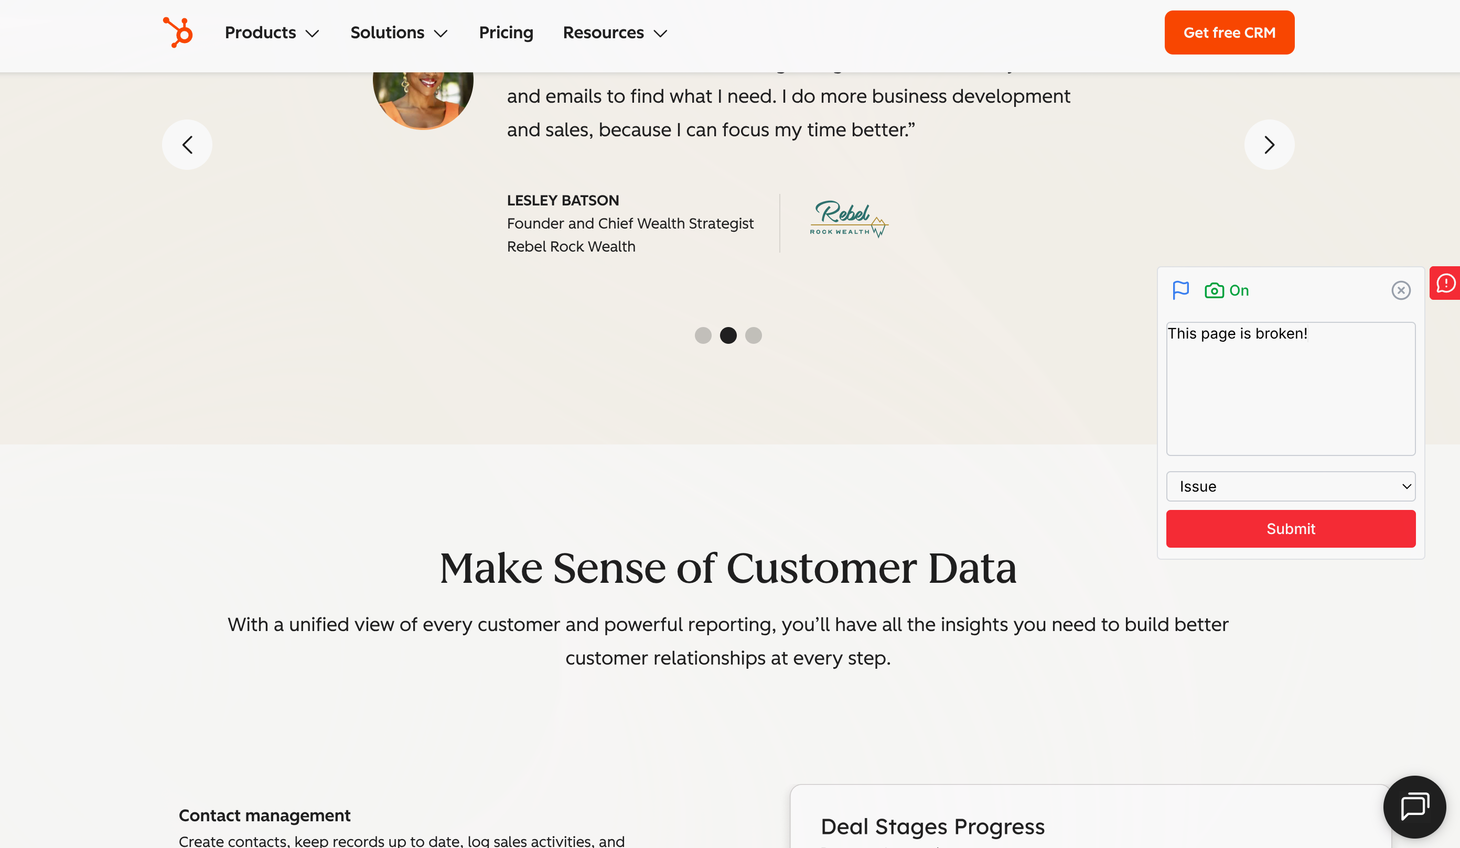Click the Get free CRM button

click(x=1229, y=32)
